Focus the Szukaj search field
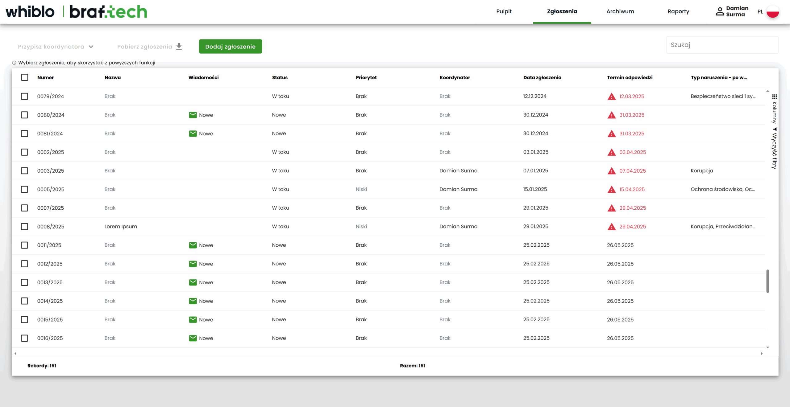The image size is (790, 407). tap(722, 45)
